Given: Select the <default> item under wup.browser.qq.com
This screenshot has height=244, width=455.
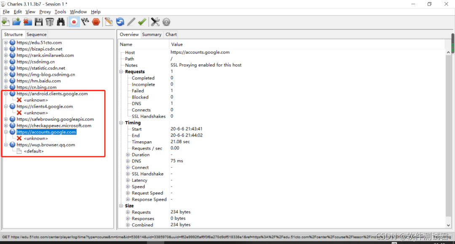Looking at the screenshot, I should pos(34,151).
